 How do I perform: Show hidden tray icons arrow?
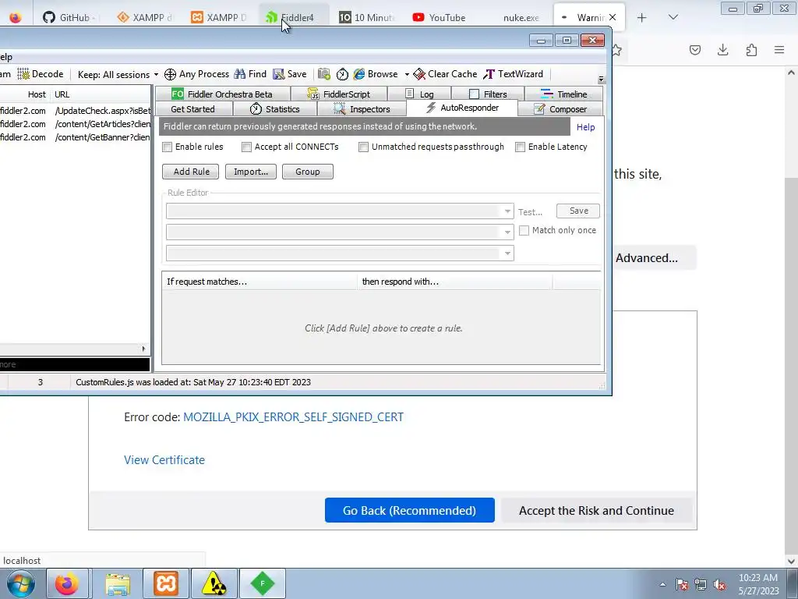click(x=662, y=584)
